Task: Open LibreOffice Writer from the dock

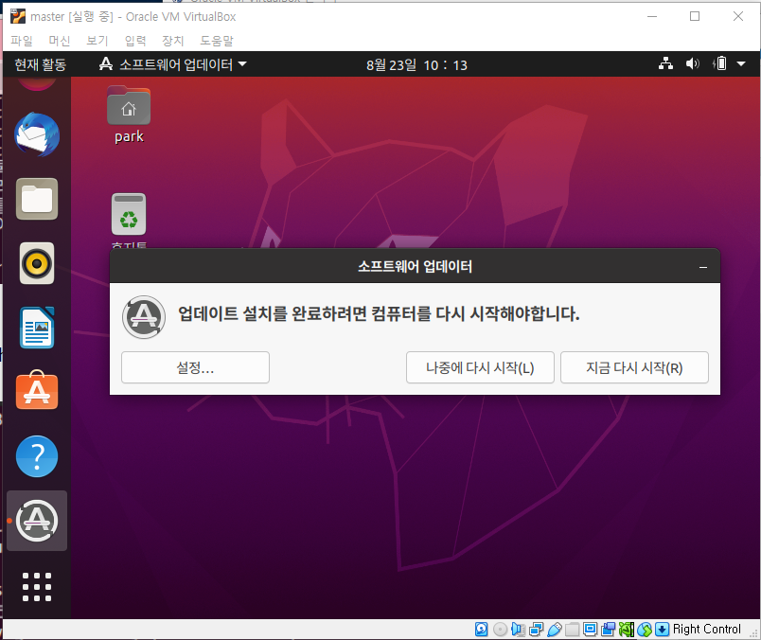Action: coord(37,328)
